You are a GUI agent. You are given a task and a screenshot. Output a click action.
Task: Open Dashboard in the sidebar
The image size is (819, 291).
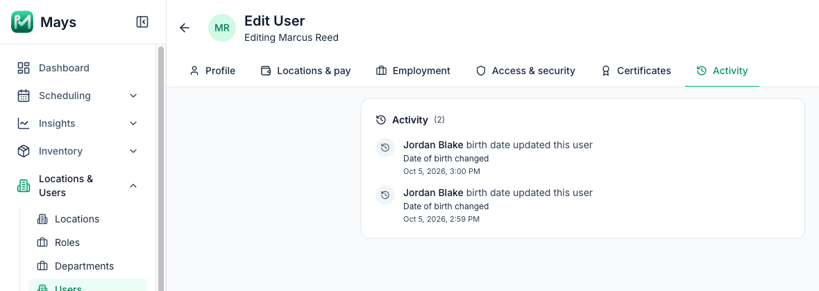(x=78, y=68)
